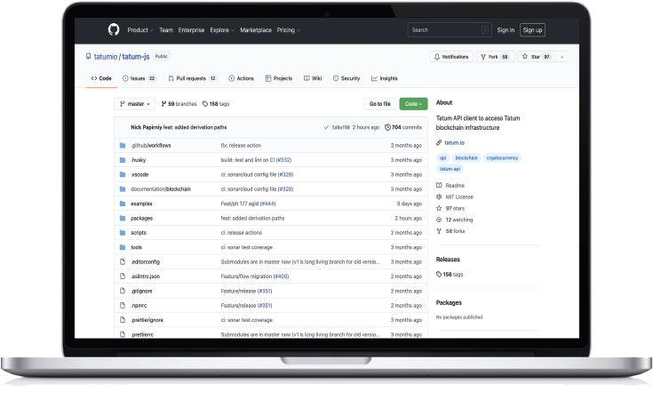Image resolution: width=653 pixels, height=401 pixels.
Task: Open the .npmrc file
Action: click(x=139, y=306)
